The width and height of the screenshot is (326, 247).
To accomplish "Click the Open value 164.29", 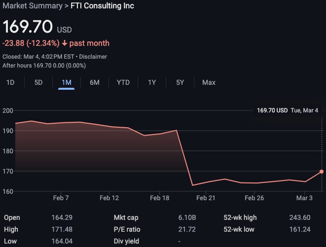I will pyautogui.click(x=62, y=217).
